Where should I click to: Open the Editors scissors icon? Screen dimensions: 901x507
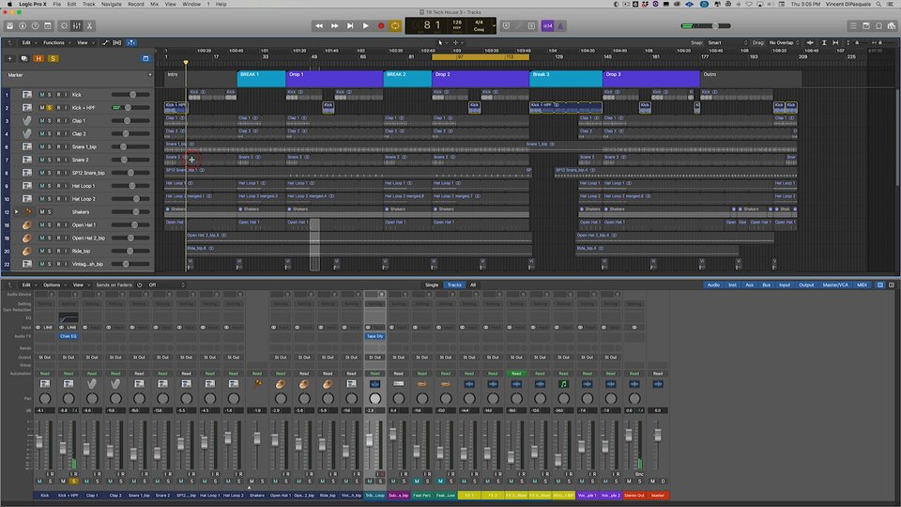[90, 26]
